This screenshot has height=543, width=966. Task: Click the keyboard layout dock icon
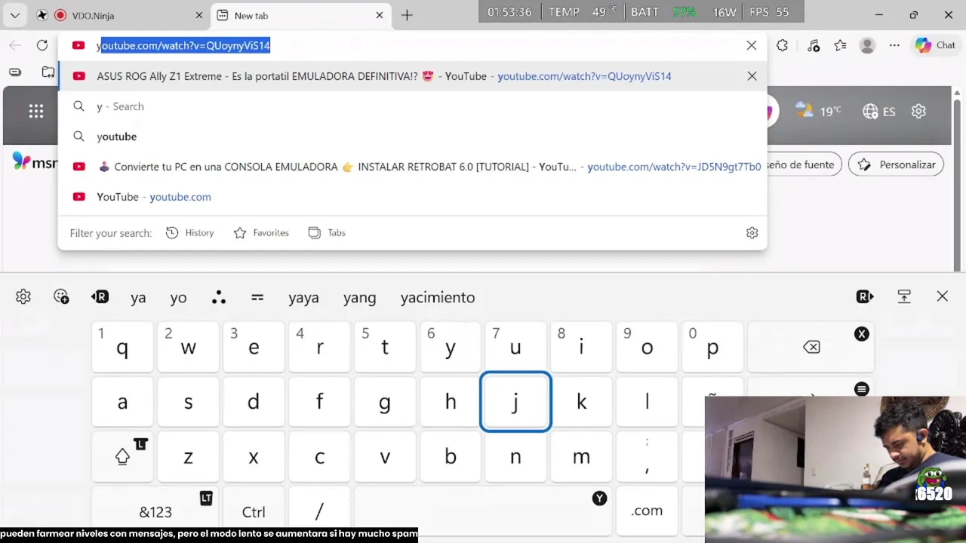[904, 297]
